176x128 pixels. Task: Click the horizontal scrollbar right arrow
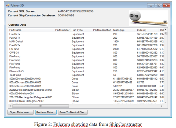tap(161, 106)
